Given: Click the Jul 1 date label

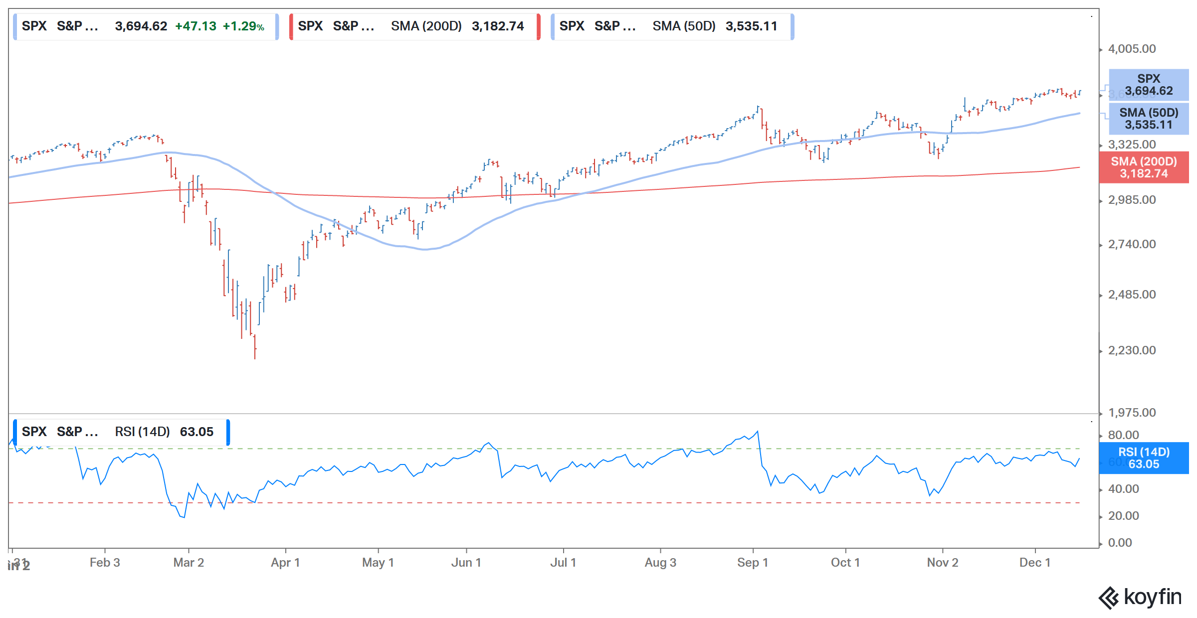Looking at the screenshot, I should tap(563, 563).
